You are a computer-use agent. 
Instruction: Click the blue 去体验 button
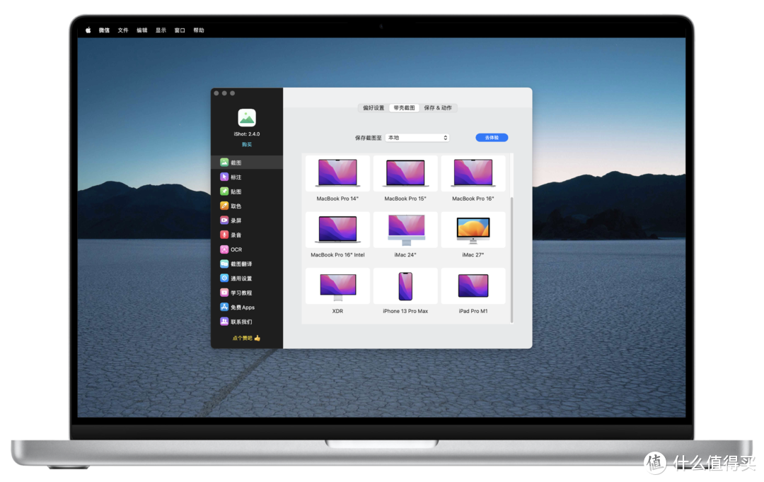[x=492, y=138]
